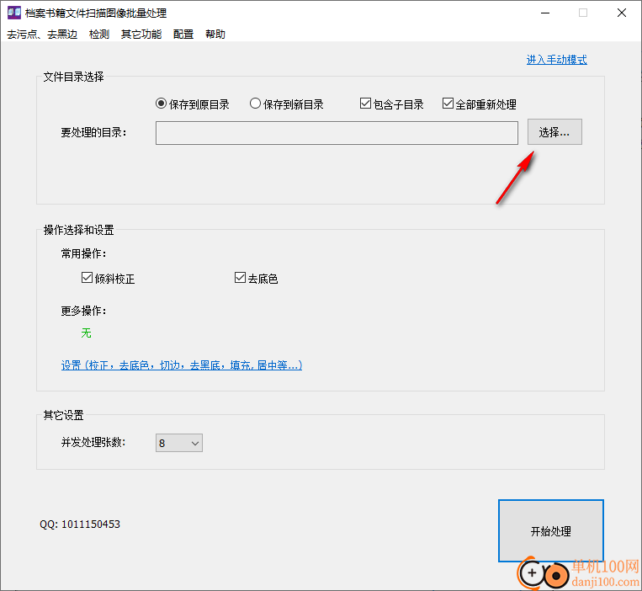
Task: Open the 去污点、去黑边 menu
Action: (42, 35)
